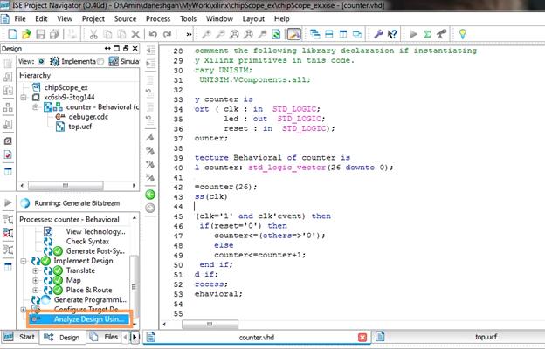Collapse the Implement Design process
Viewport: 545px width, 349px height.
tap(24, 261)
